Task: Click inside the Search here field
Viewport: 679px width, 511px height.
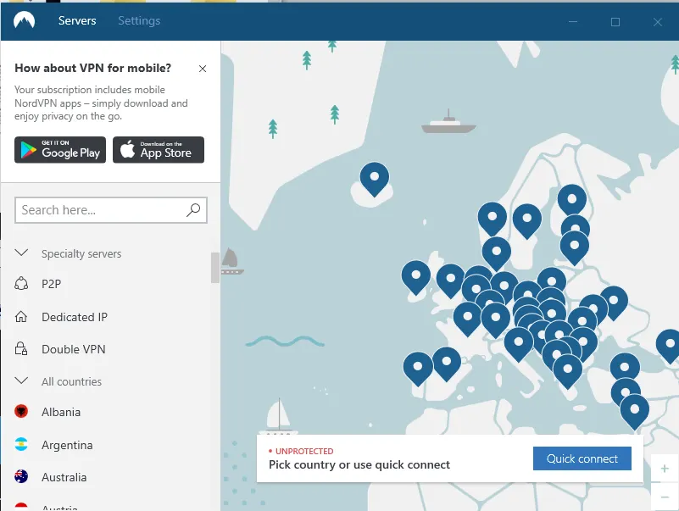Action: click(100, 210)
